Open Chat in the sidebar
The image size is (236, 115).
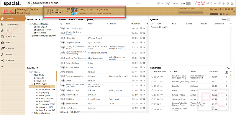13,31
